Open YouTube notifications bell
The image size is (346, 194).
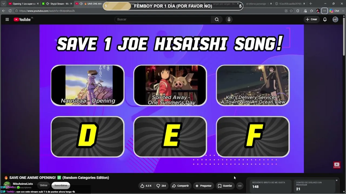tap(325, 19)
